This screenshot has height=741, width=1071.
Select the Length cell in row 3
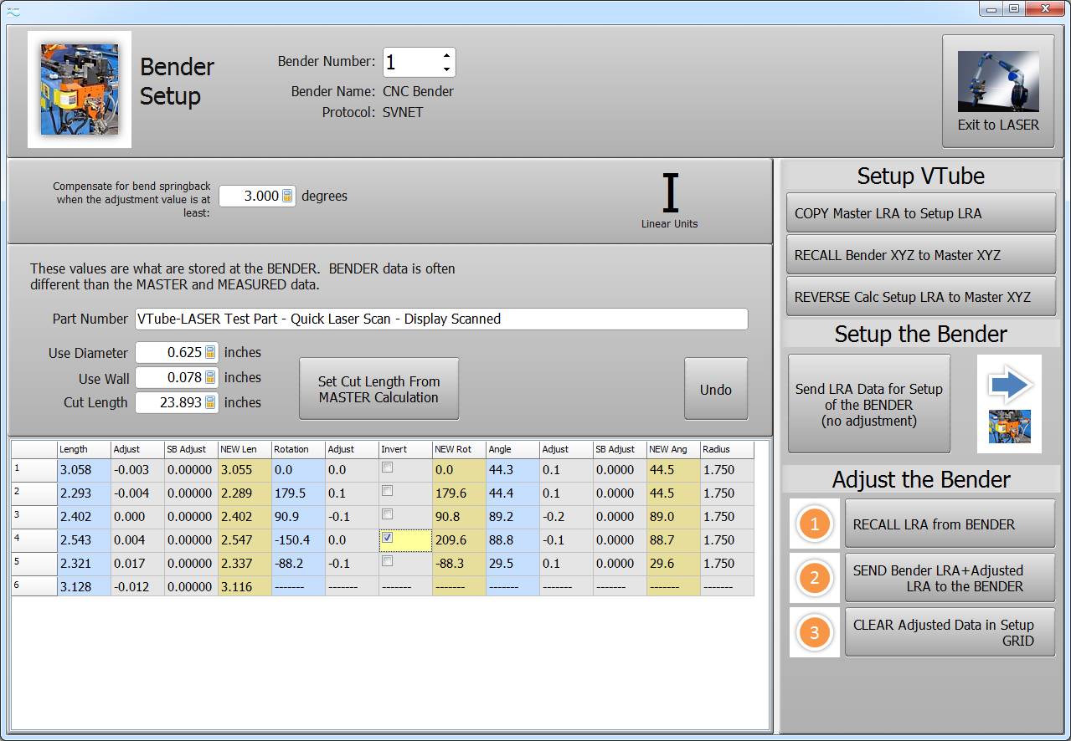(x=83, y=517)
